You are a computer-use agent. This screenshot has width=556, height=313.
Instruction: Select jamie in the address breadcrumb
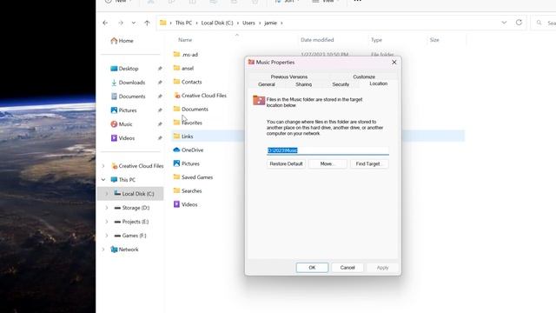[270, 23]
